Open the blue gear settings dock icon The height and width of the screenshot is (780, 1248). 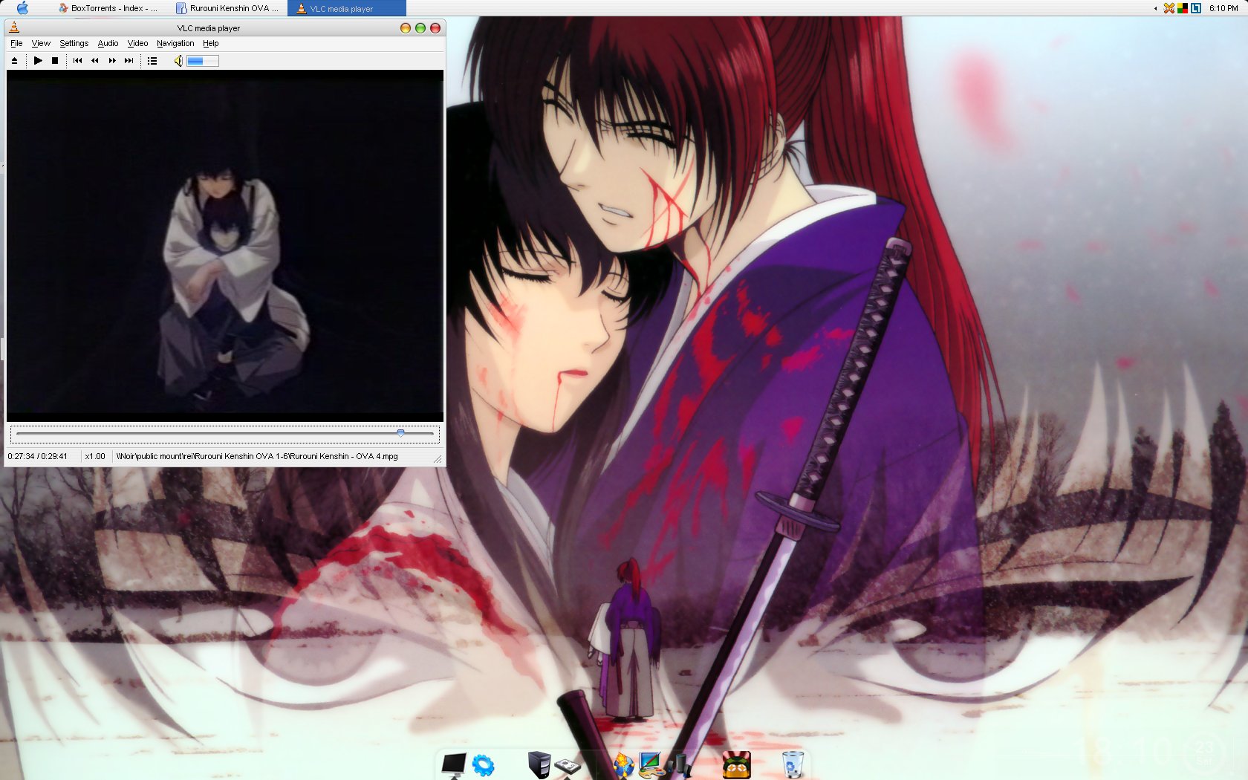(484, 764)
